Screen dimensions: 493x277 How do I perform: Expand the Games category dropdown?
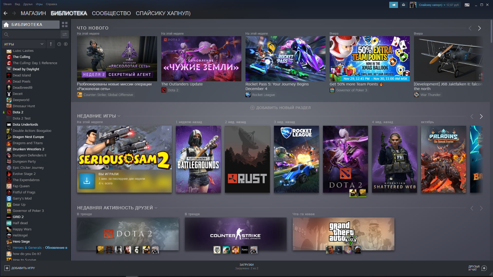(24, 44)
